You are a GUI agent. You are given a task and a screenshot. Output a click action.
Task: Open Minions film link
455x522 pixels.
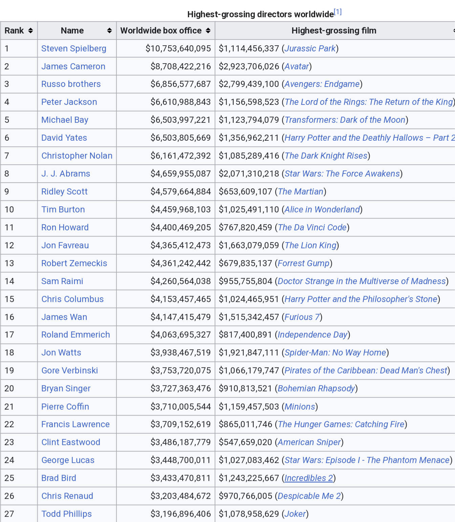(x=300, y=407)
